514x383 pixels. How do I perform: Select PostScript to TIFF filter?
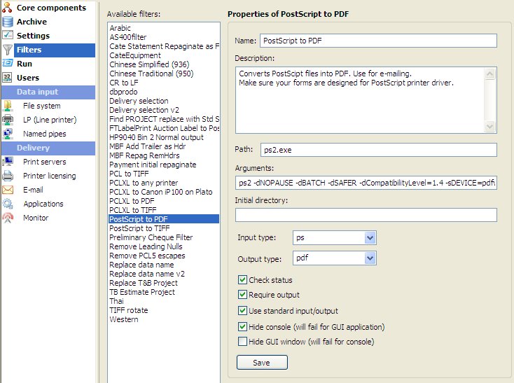[139, 228]
